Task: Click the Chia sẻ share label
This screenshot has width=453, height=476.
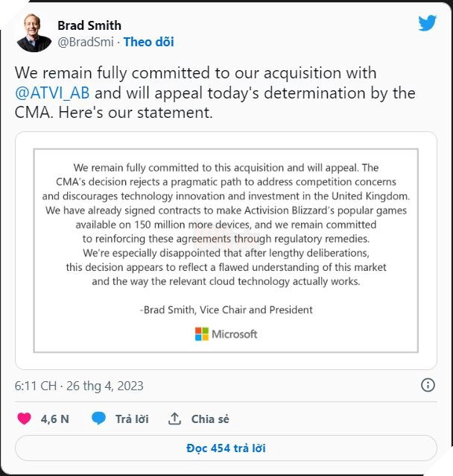Action: click(x=210, y=419)
